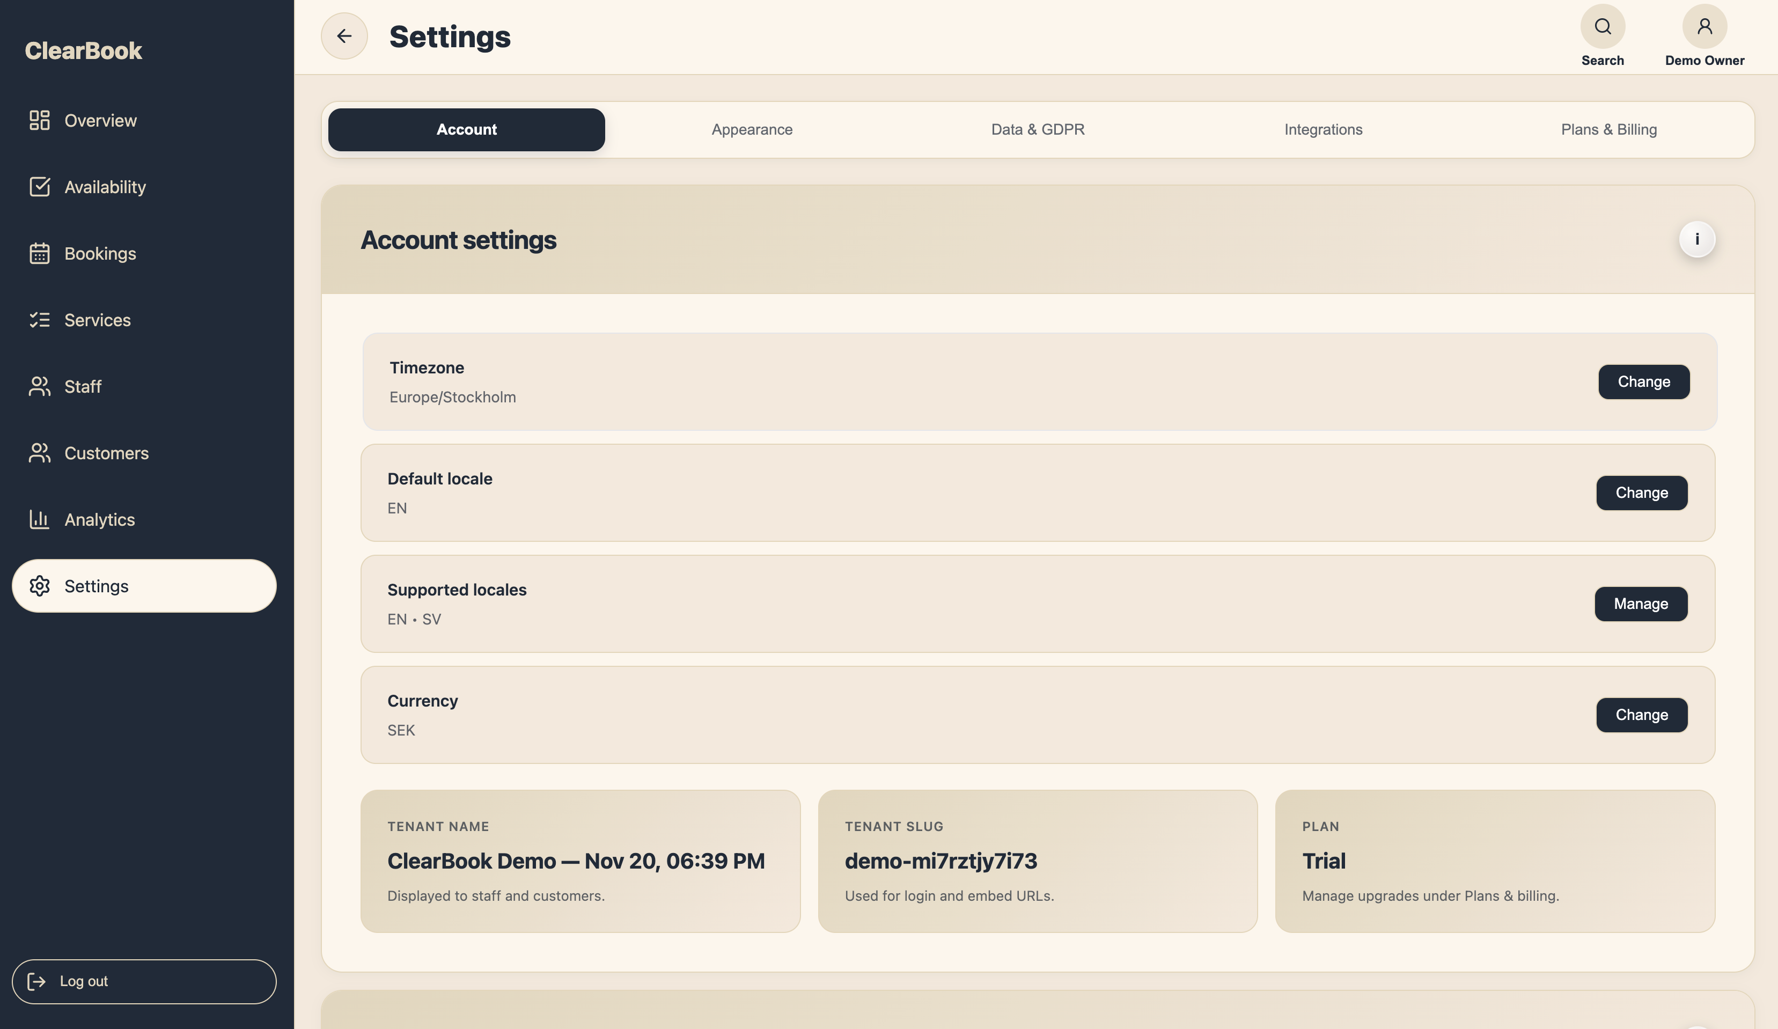Open Staff using the people icon
Viewport: 1778px width, 1029px height.
click(x=40, y=386)
